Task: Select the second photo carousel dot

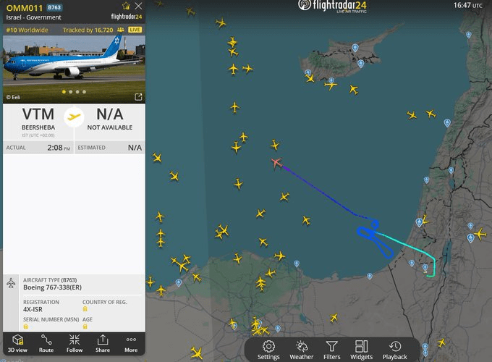Action: click(x=71, y=92)
